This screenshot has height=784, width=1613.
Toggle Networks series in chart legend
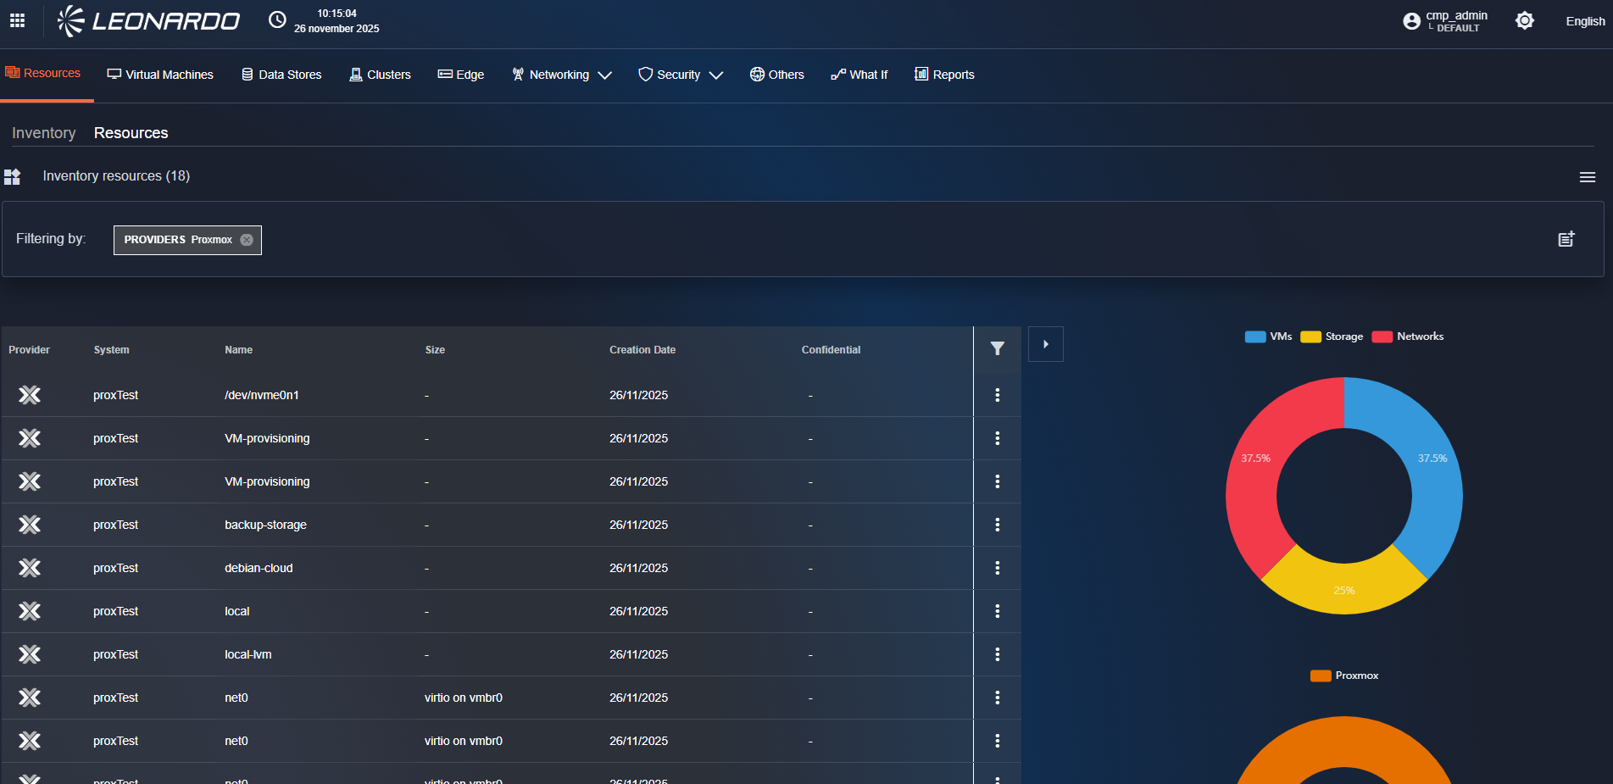pyautogui.click(x=1407, y=336)
